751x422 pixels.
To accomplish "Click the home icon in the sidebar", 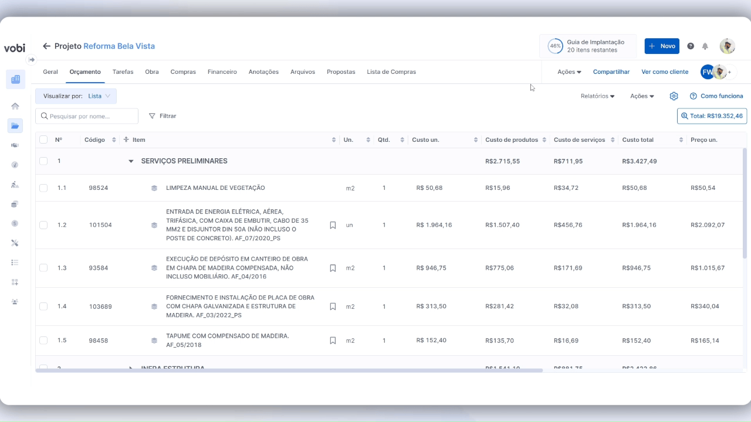I will point(15,106).
